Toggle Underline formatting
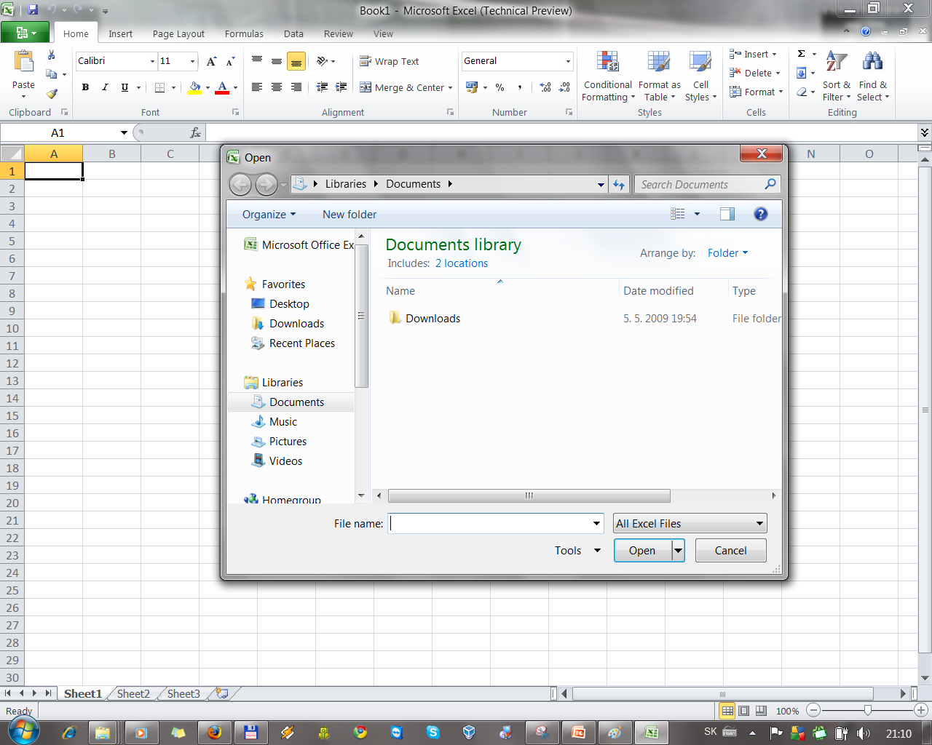The image size is (932, 745). [x=125, y=87]
